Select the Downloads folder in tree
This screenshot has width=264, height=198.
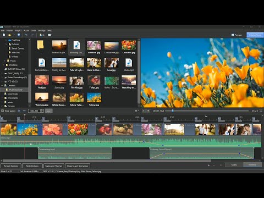pyautogui.click(x=11, y=94)
